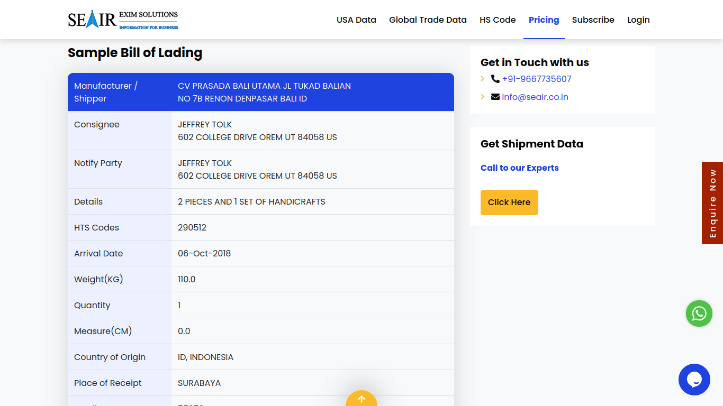Select the Details label cell
This screenshot has height=406, width=723.
(120, 201)
